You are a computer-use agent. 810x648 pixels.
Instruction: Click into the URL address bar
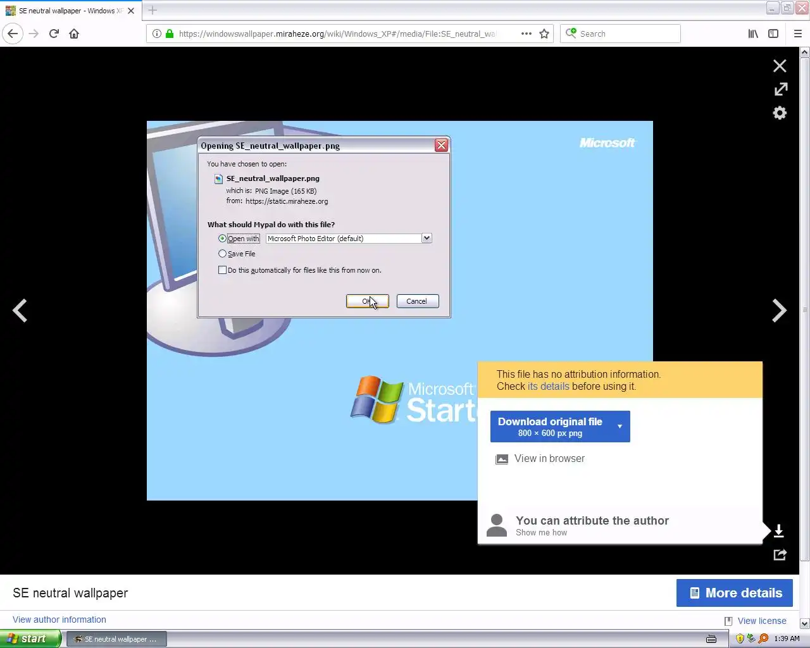point(339,34)
